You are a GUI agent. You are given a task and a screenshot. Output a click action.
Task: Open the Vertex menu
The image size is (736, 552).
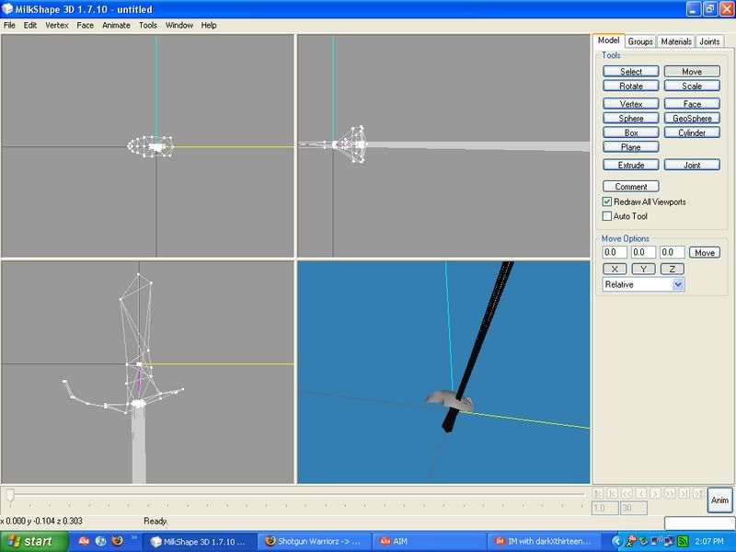pyautogui.click(x=57, y=26)
